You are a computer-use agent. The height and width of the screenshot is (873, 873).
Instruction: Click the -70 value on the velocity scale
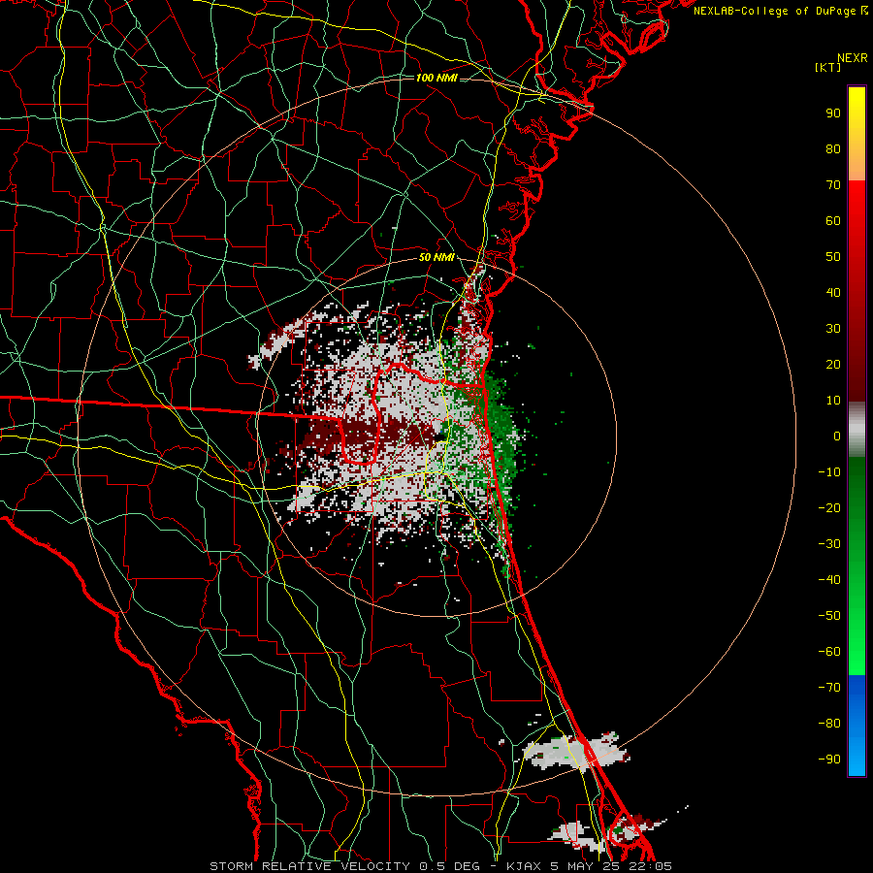pyautogui.click(x=829, y=687)
